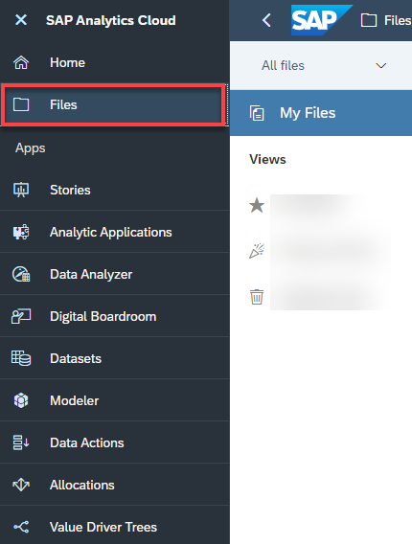
Task: Select the Data Actions icon
Action: click(x=21, y=442)
